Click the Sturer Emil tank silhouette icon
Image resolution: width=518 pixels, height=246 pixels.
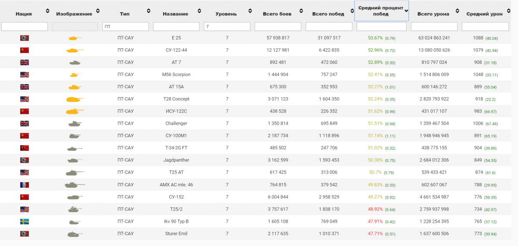pyautogui.click(x=74, y=234)
